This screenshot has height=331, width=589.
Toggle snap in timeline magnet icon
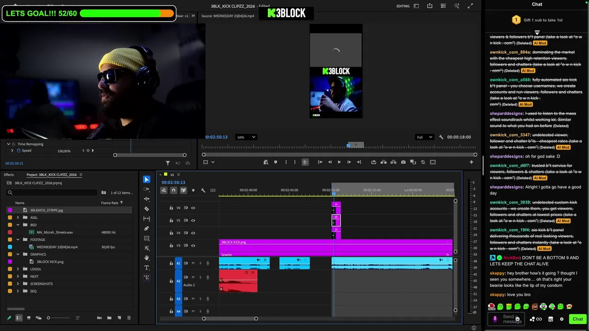coord(173,190)
